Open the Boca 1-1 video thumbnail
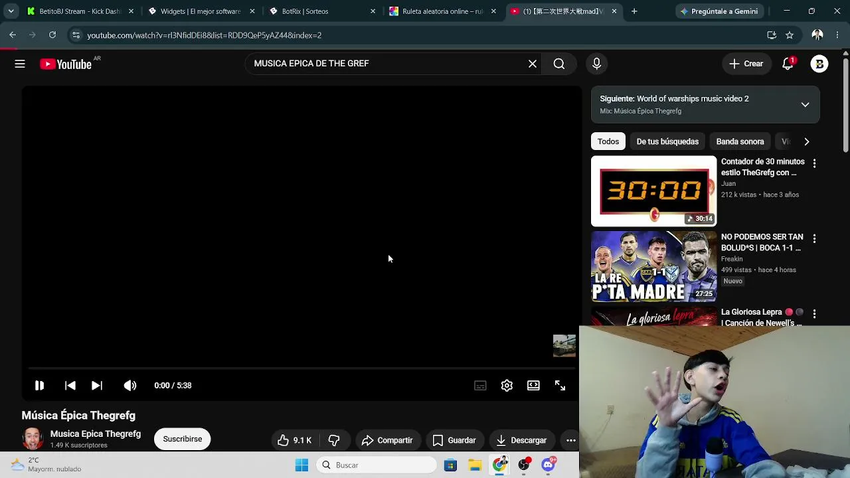This screenshot has height=478, width=850. 654,266
